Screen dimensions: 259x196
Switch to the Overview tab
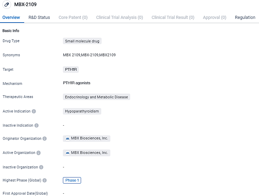(11, 18)
